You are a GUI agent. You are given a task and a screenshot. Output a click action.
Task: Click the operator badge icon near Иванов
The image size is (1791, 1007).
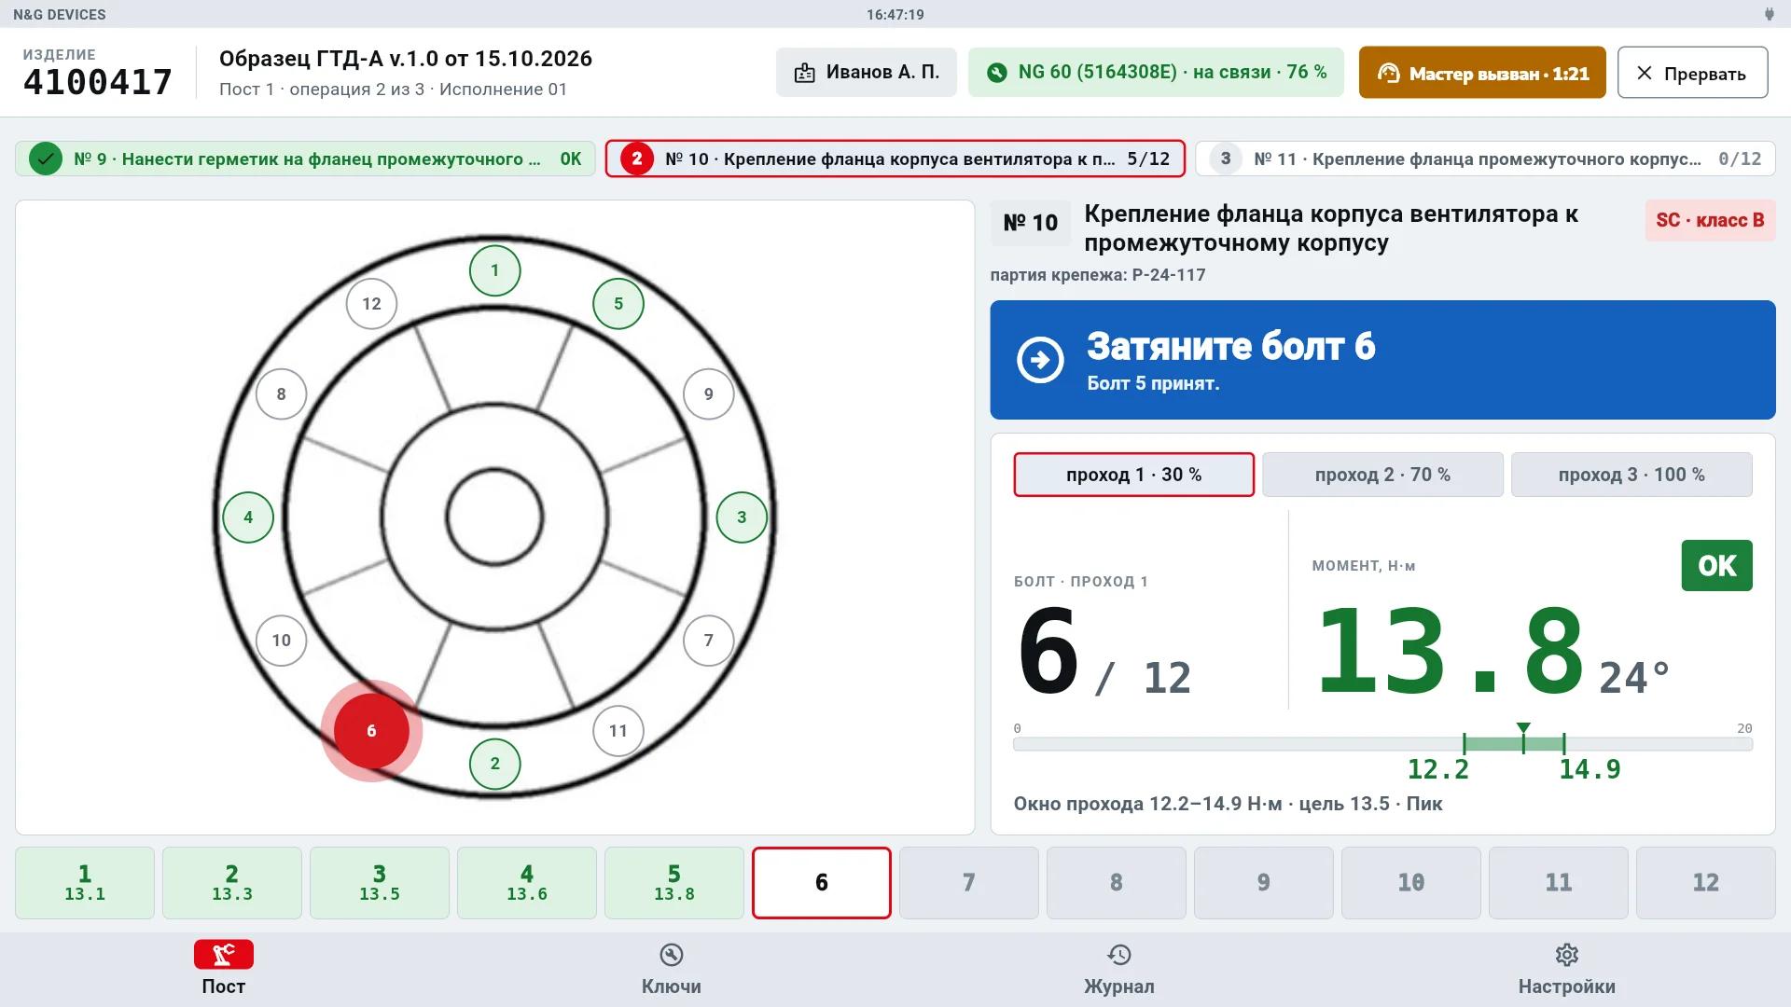pyautogui.click(x=804, y=73)
